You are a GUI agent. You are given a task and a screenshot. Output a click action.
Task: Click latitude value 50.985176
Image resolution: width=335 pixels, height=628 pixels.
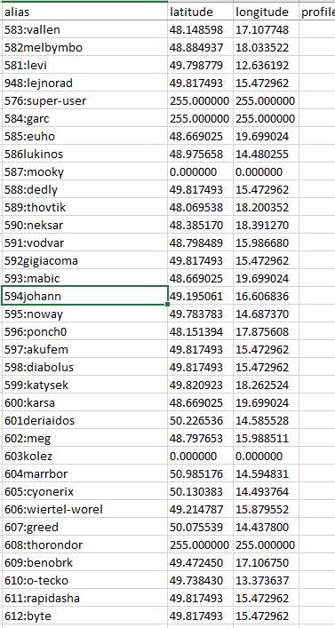point(200,473)
